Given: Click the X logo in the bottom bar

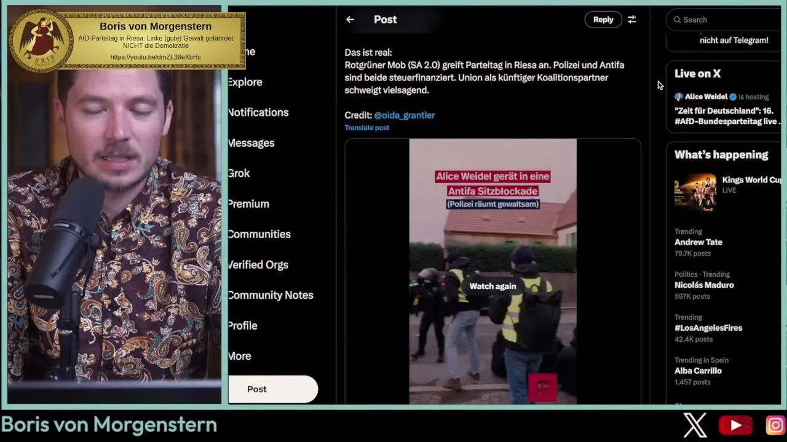Looking at the screenshot, I should (695, 425).
